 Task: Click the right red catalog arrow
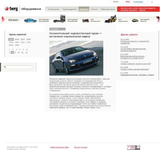click(x=158, y=20)
